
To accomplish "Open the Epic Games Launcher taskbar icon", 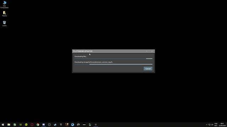I will coord(61,125).
